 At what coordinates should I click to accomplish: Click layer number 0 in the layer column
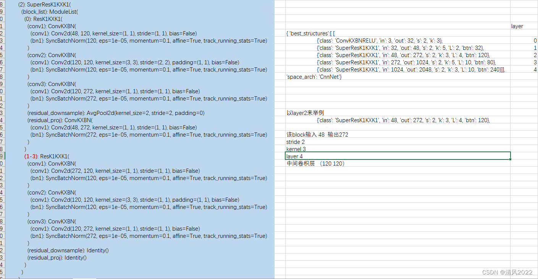click(535, 41)
